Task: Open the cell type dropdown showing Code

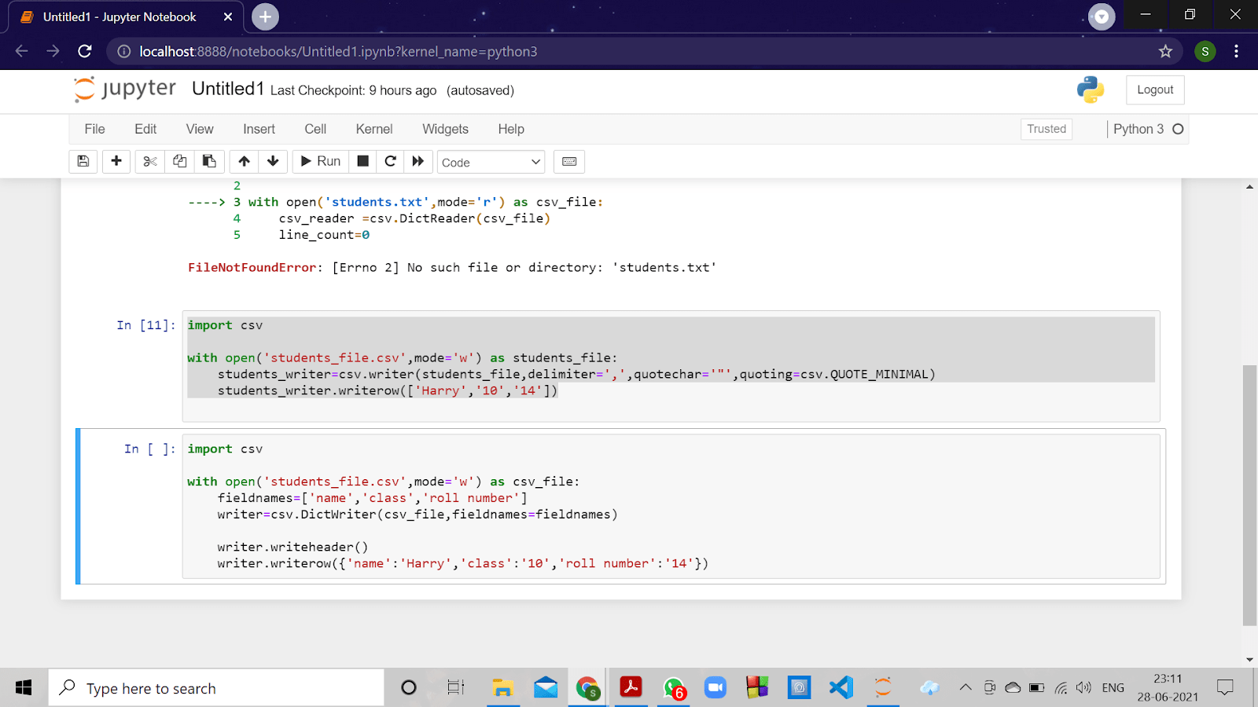Action: coord(491,162)
